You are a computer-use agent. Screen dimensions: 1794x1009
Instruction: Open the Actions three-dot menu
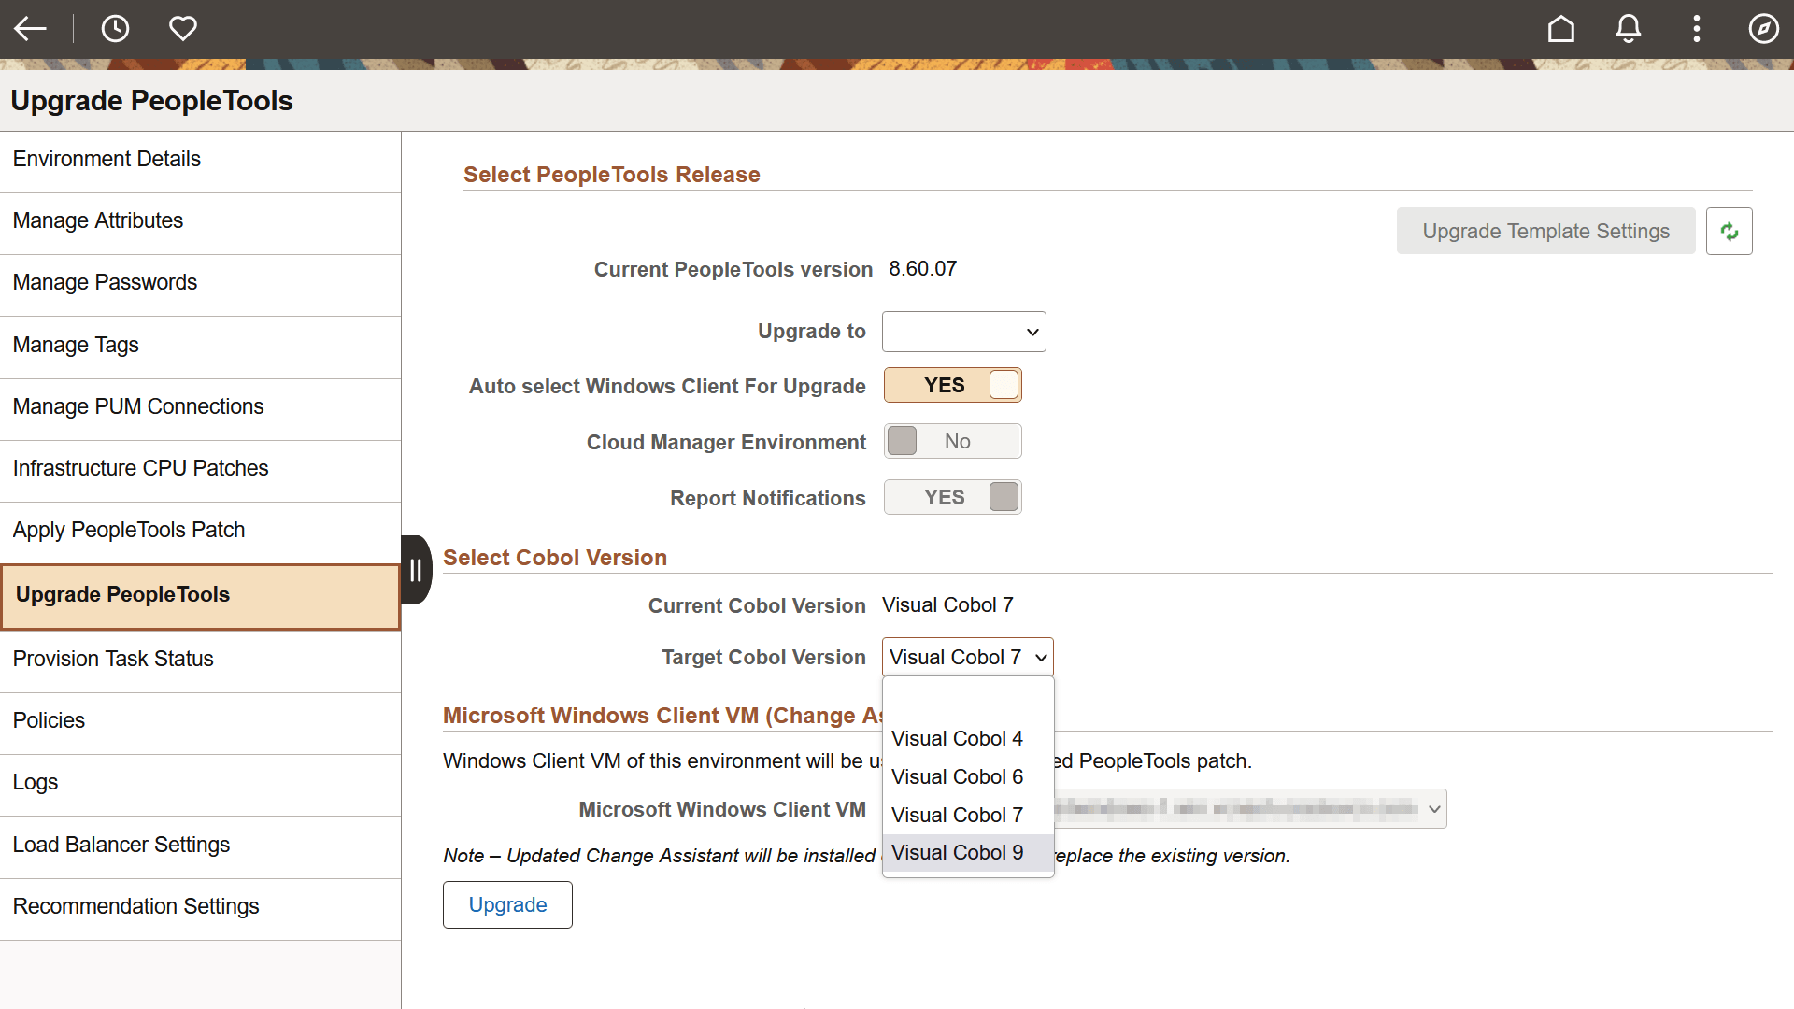pos(1696,28)
